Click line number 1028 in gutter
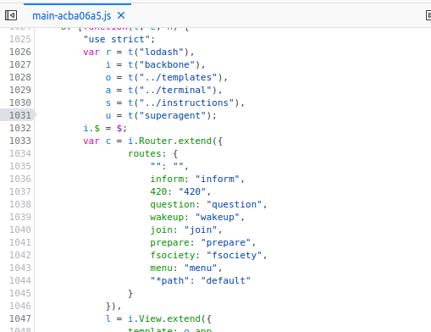Viewport: 431px width, 332px height. click(20, 77)
